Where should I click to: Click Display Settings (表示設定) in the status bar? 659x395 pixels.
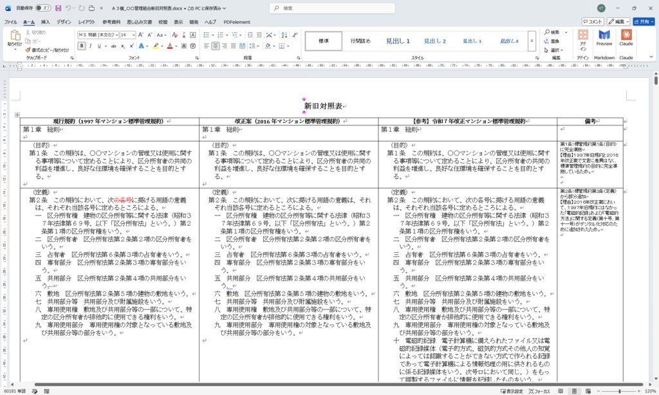[x=512, y=391]
